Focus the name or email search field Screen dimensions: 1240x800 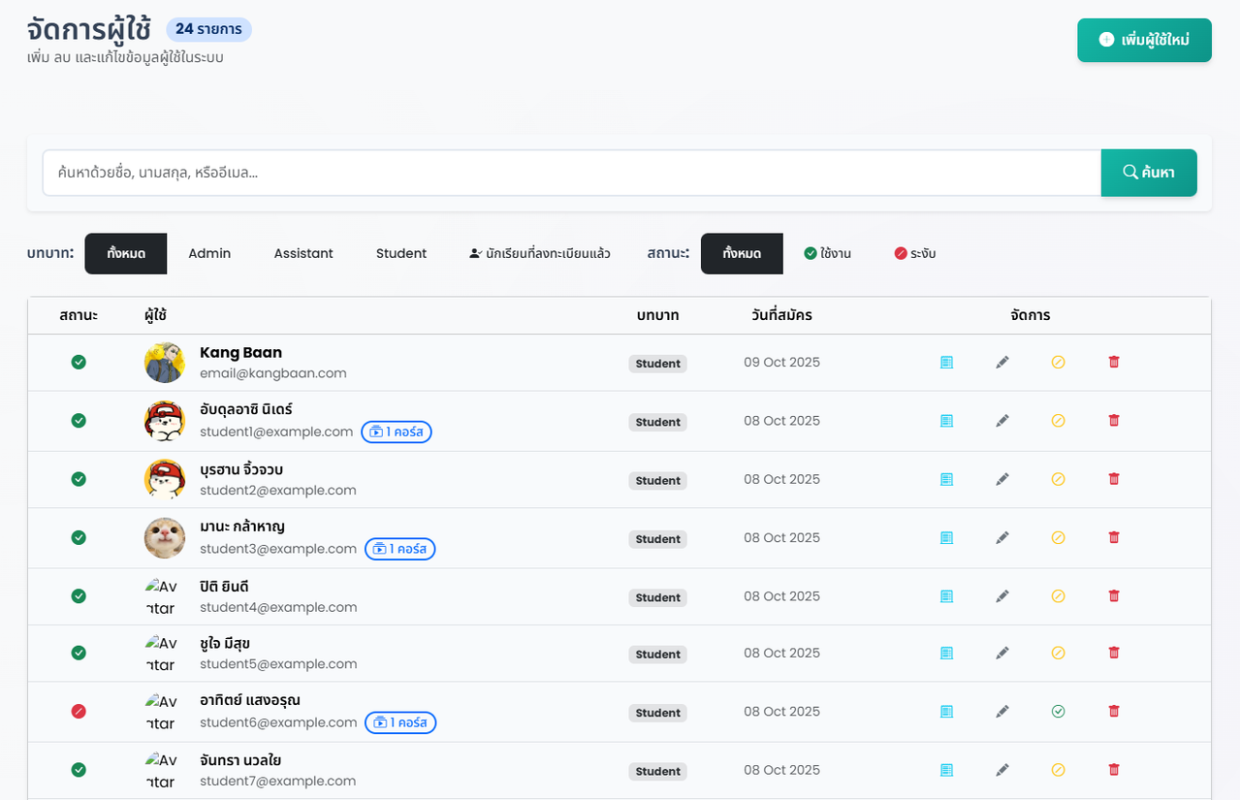[572, 173]
